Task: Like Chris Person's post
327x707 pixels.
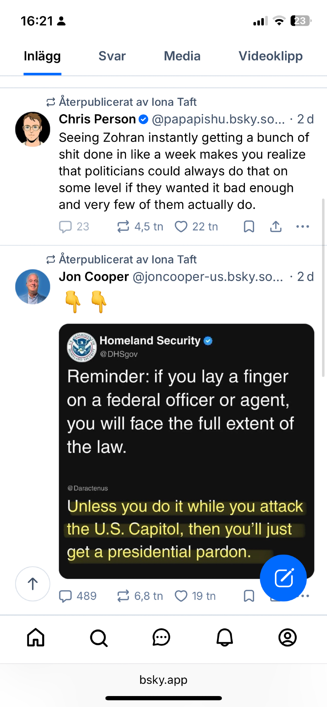Action: [181, 227]
